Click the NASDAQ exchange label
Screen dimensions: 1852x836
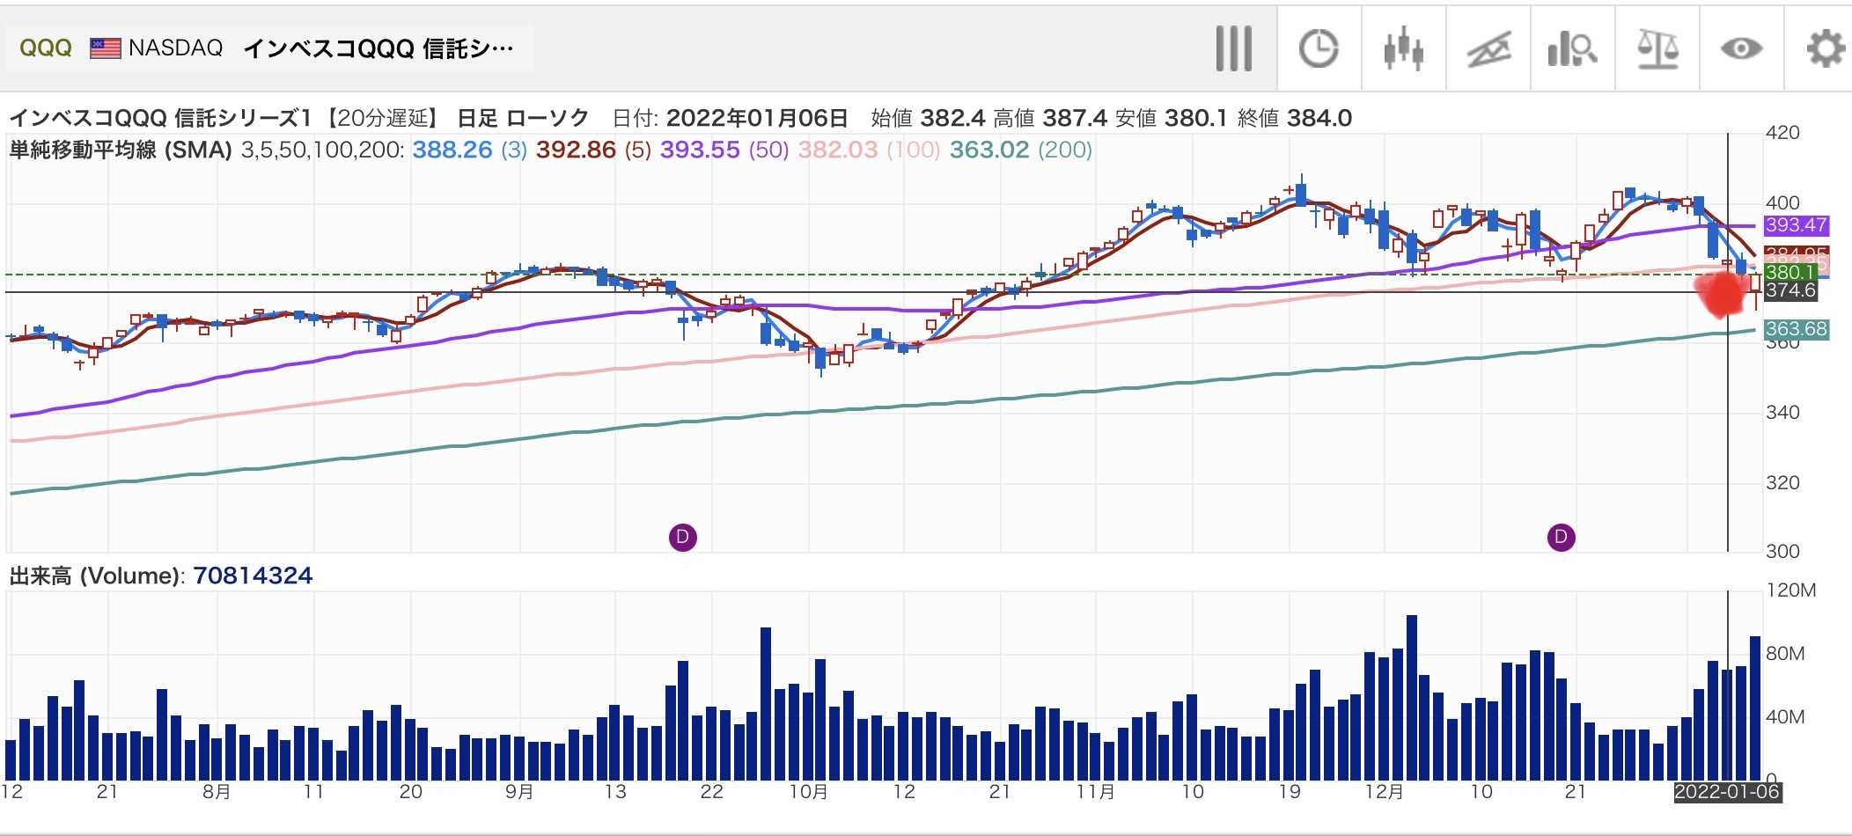click(x=175, y=48)
